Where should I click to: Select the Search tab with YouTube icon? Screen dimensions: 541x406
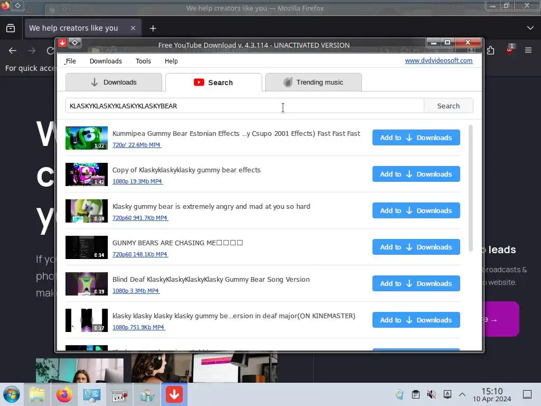[x=213, y=82]
